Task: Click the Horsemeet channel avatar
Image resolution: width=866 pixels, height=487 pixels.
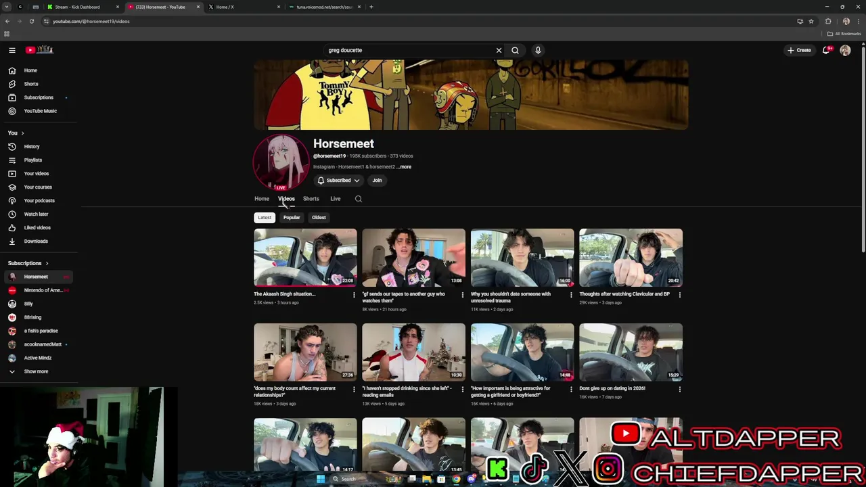Action: (281, 162)
